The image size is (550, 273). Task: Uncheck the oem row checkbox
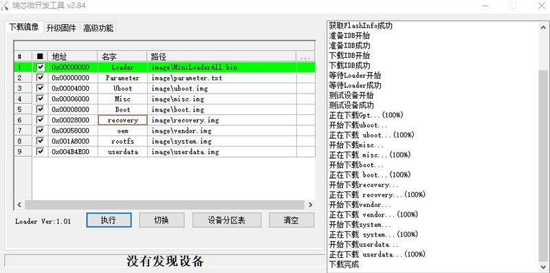(41, 130)
